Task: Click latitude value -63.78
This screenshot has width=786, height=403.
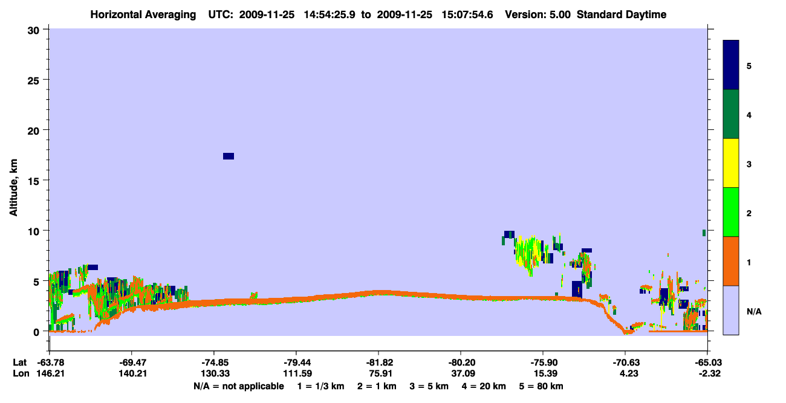Action: tap(50, 363)
